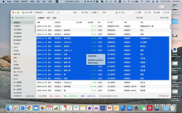Click the 修改 button for 永辉超市
The height and width of the screenshot is (113, 182).
point(48,18)
